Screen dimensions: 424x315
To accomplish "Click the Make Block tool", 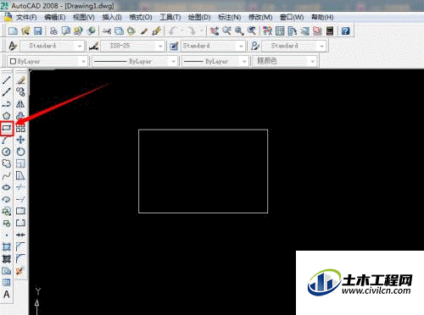I will coord(7,224).
